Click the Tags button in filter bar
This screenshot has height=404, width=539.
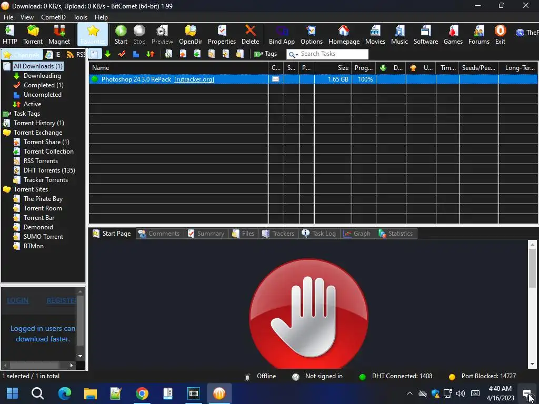[265, 54]
